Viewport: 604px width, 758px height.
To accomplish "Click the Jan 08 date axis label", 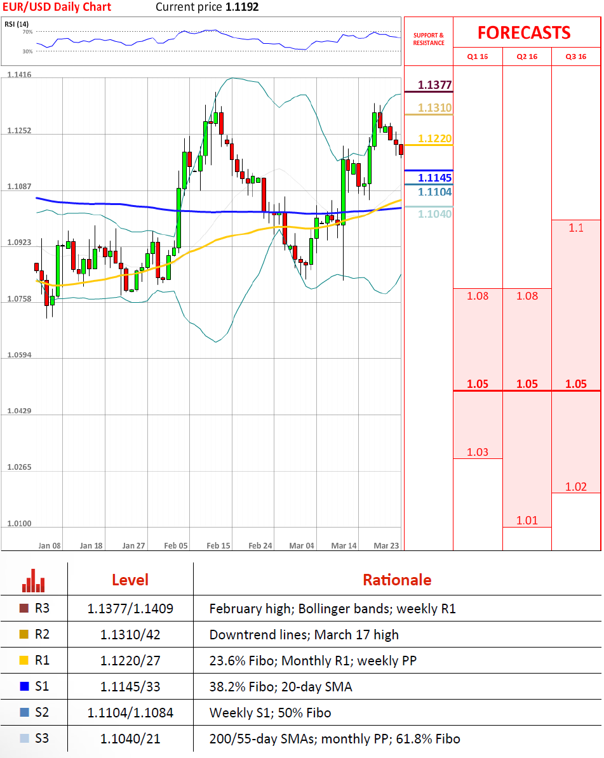I will (x=50, y=545).
